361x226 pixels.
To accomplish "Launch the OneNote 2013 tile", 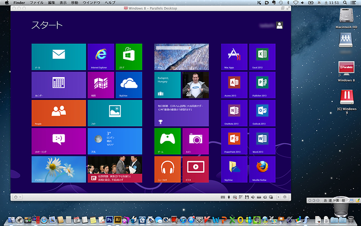I will click(234, 113).
